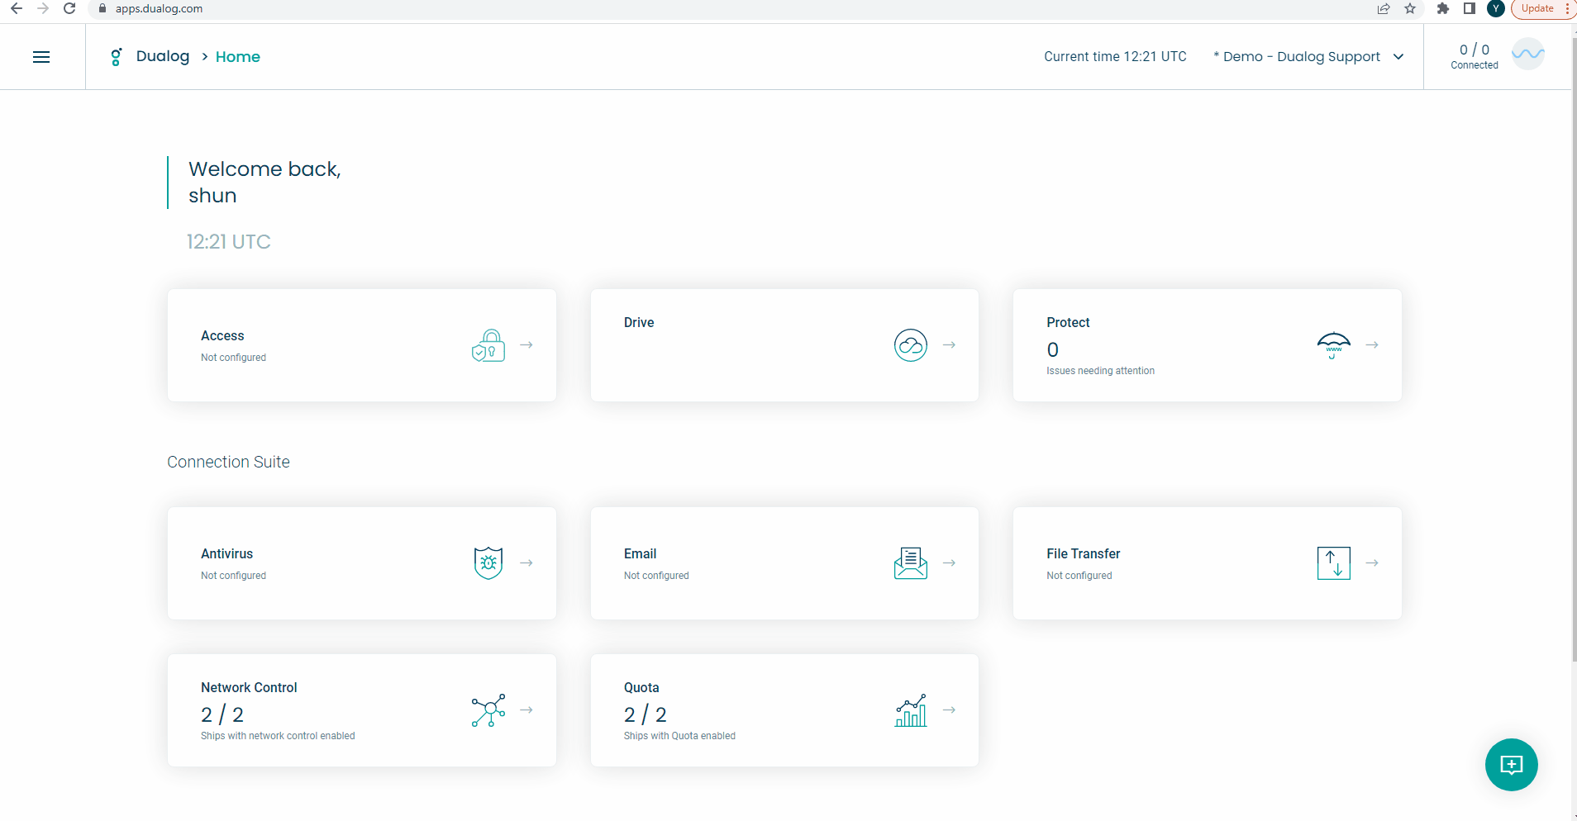Click the 'Connection Suite' heading
The height and width of the screenshot is (821, 1577).
click(228, 463)
